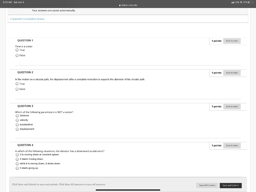256x192 pixels.
Task: Click the QUESTION 2 heading
Action: tap(25, 72)
